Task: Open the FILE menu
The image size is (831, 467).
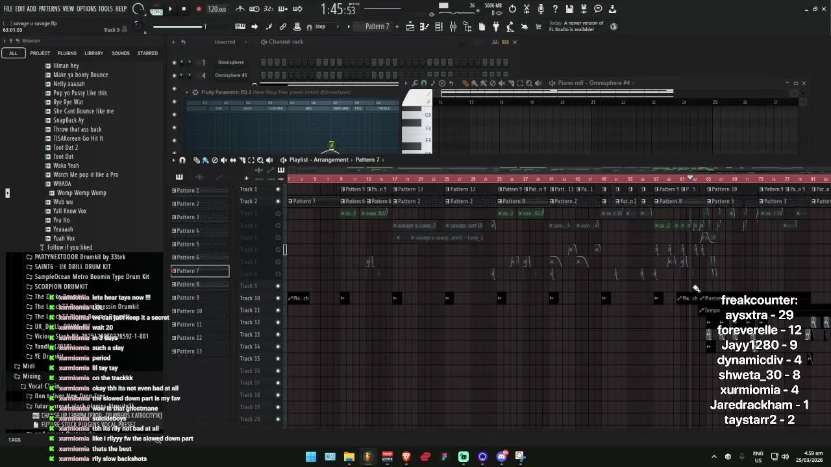Action: [8, 9]
